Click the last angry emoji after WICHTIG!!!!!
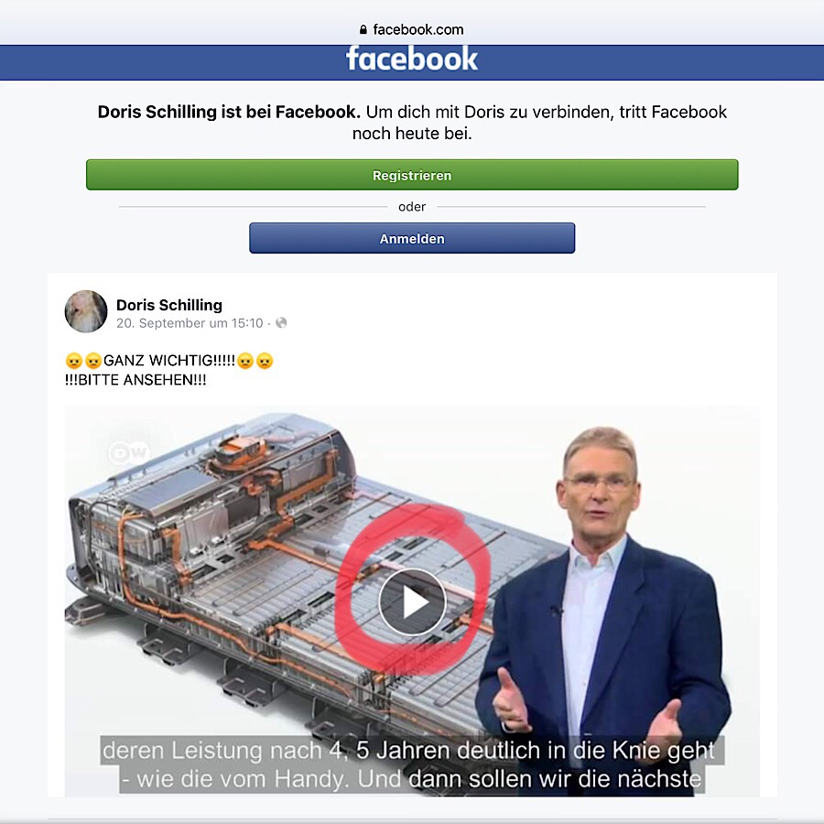The width and height of the screenshot is (824, 824). click(265, 361)
